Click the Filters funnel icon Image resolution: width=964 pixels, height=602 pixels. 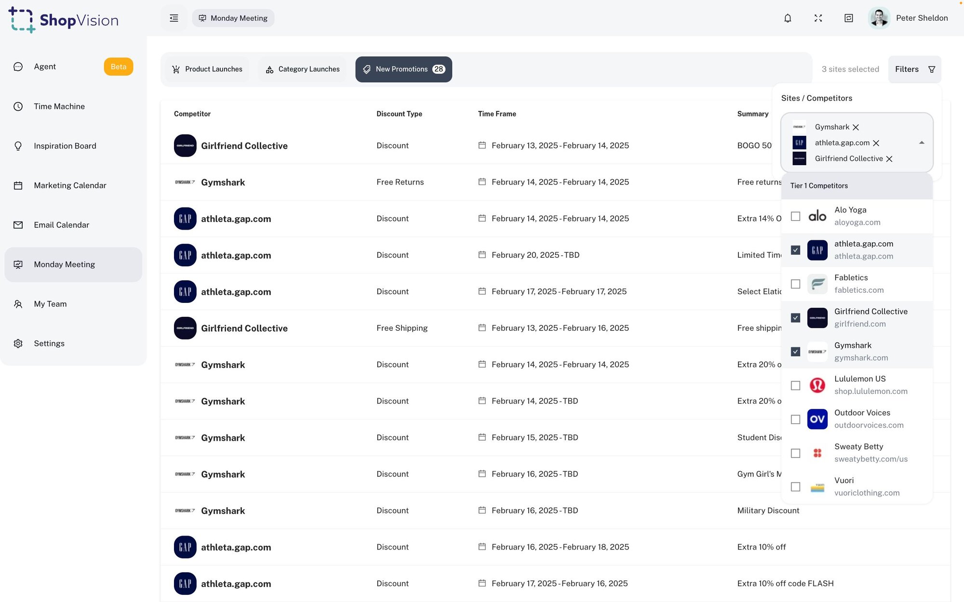(932, 69)
